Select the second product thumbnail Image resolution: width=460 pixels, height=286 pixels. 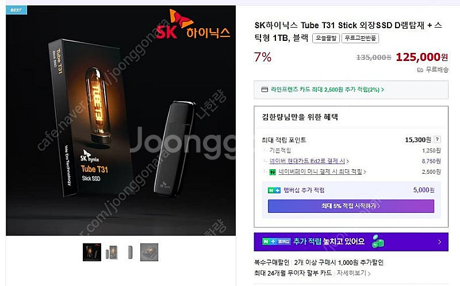tap(111, 252)
